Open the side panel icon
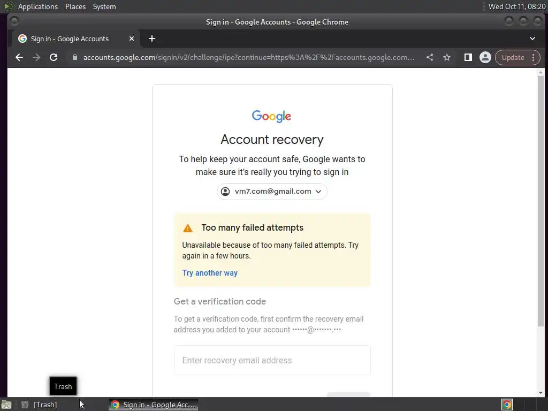Image resolution: width=548 pixels, height=411 pixels. click(468, 57)
